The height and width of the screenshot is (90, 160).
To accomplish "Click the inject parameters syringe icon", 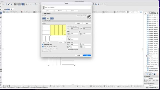I will click(11, 4).
